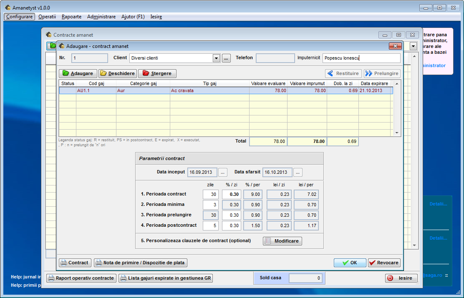
Task: Click the yellow Deschidere folder button
Action: tap(118, 73)
